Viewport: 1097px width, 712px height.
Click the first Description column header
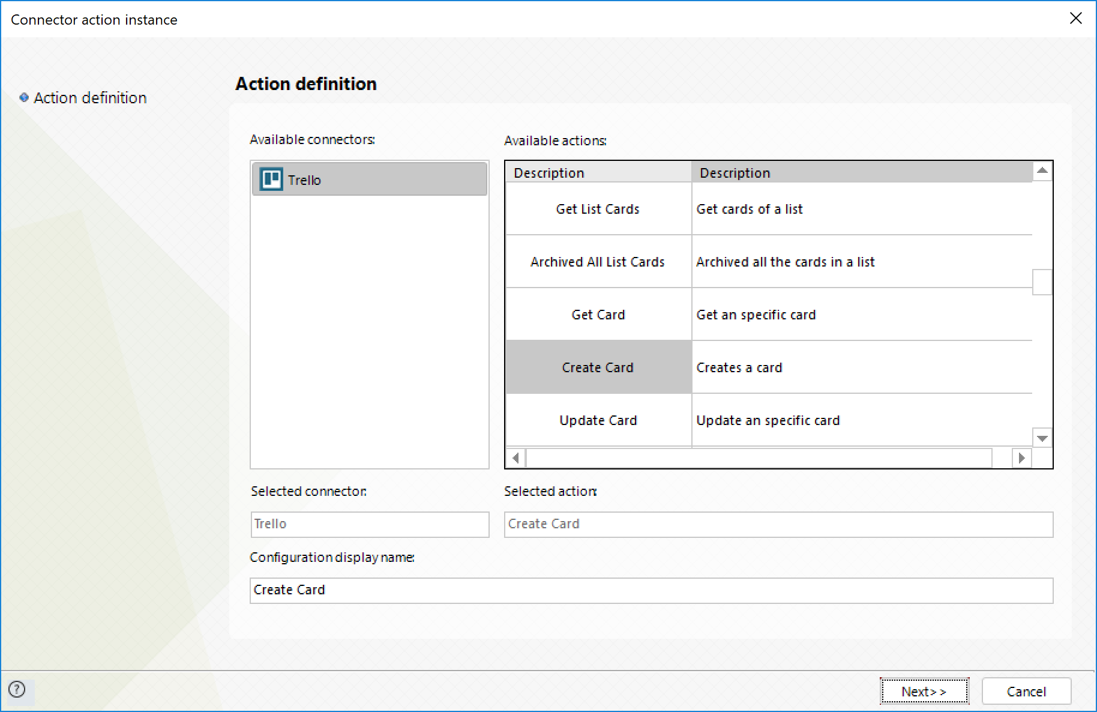click(x=598, y=172)
